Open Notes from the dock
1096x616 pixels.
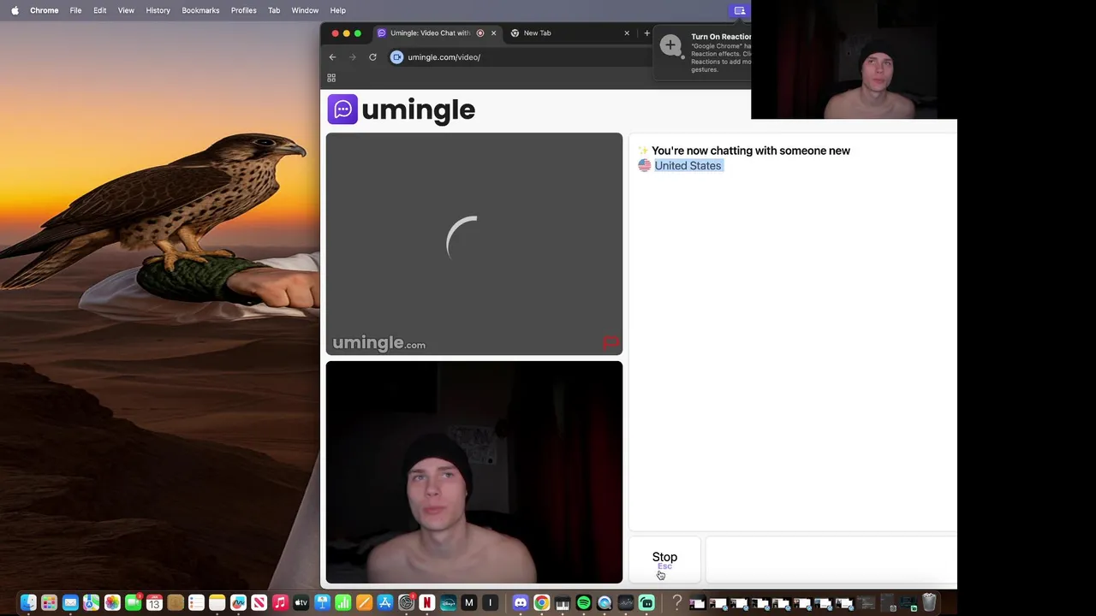217,602
